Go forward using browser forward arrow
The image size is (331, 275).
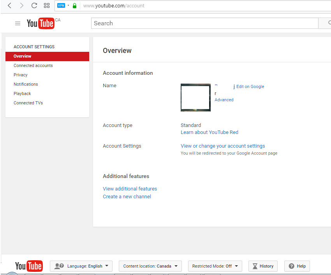(x=21, y=5)
